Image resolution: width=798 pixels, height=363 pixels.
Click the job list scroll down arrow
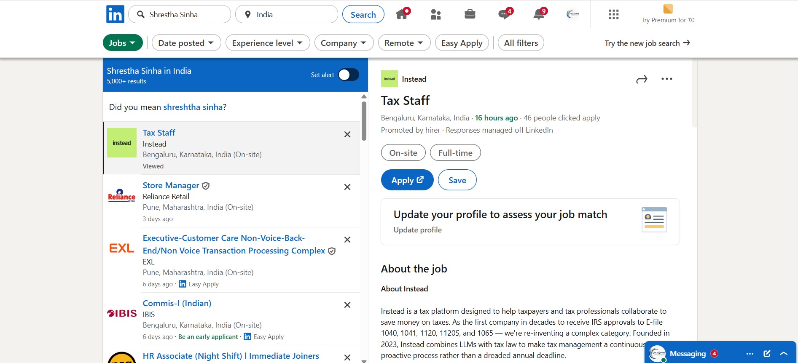(x=364, y=361)
